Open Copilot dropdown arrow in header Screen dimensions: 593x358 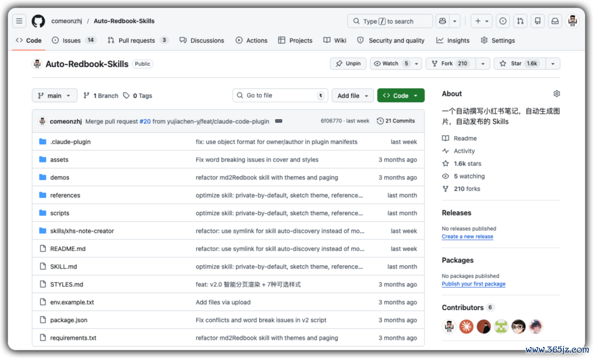click(455, 21)
